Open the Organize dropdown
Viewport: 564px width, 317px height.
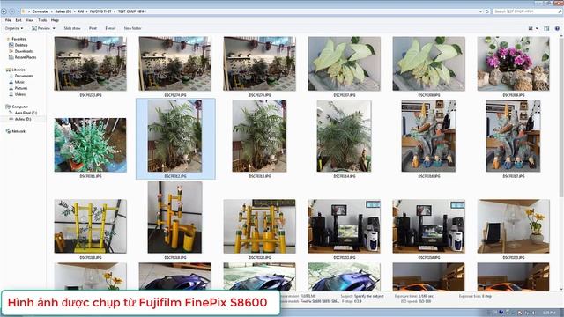point(14,28)
